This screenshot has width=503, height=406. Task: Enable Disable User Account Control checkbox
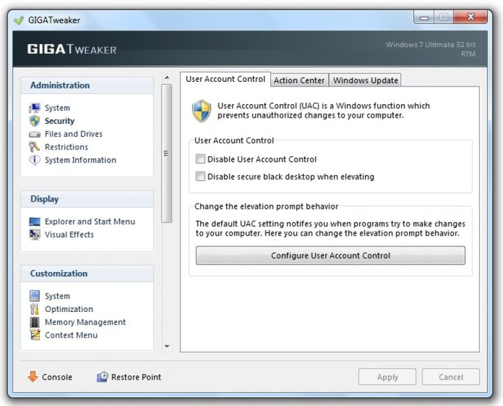coord(201,159)
